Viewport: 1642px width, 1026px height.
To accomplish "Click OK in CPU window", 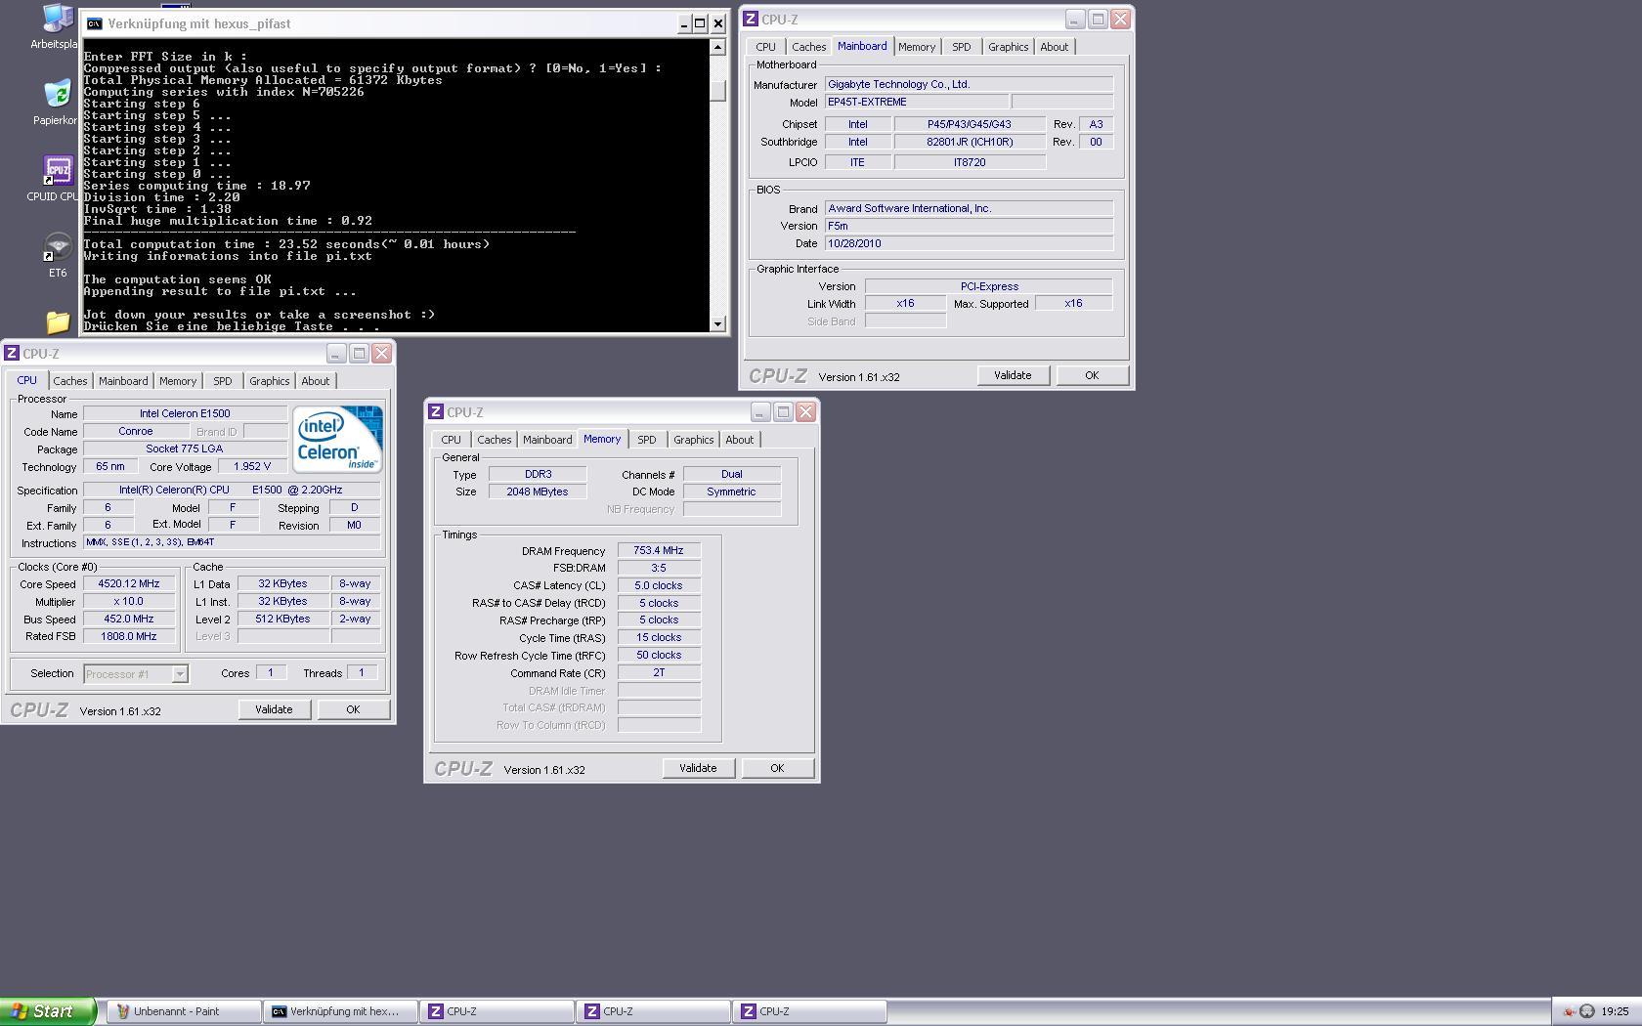I will pos(353,709).
